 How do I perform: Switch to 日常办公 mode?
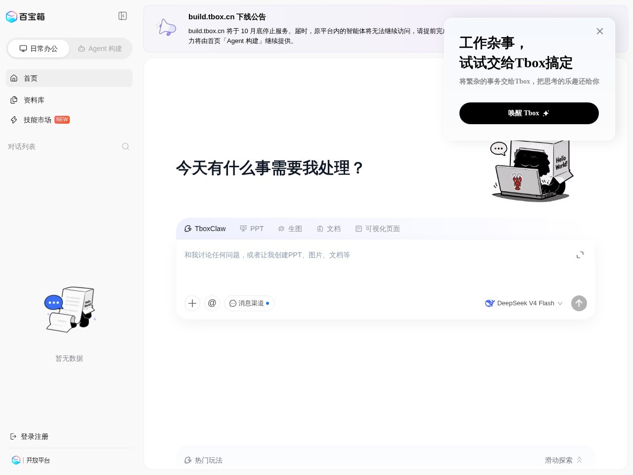pos(39,48)
